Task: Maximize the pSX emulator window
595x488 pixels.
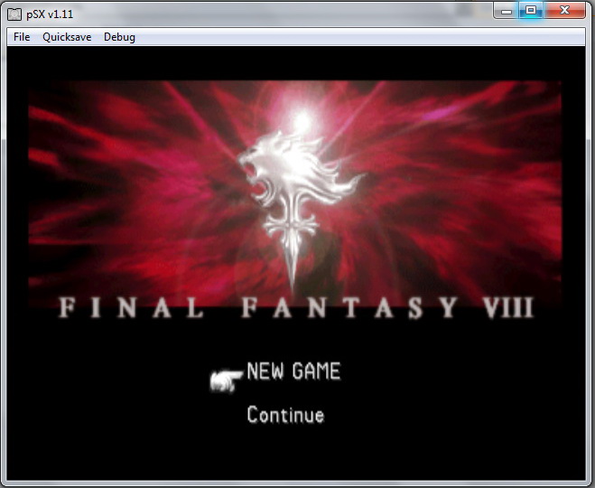Action: click(x=531, y=11)
